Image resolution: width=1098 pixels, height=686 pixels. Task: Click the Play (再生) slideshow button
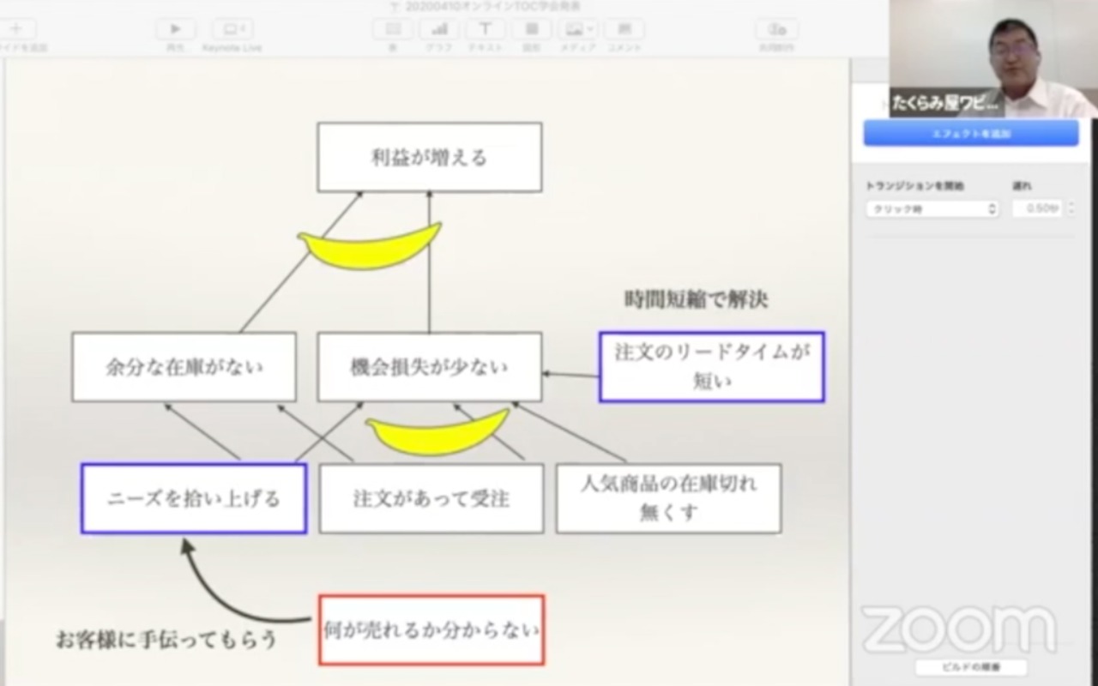176,29
